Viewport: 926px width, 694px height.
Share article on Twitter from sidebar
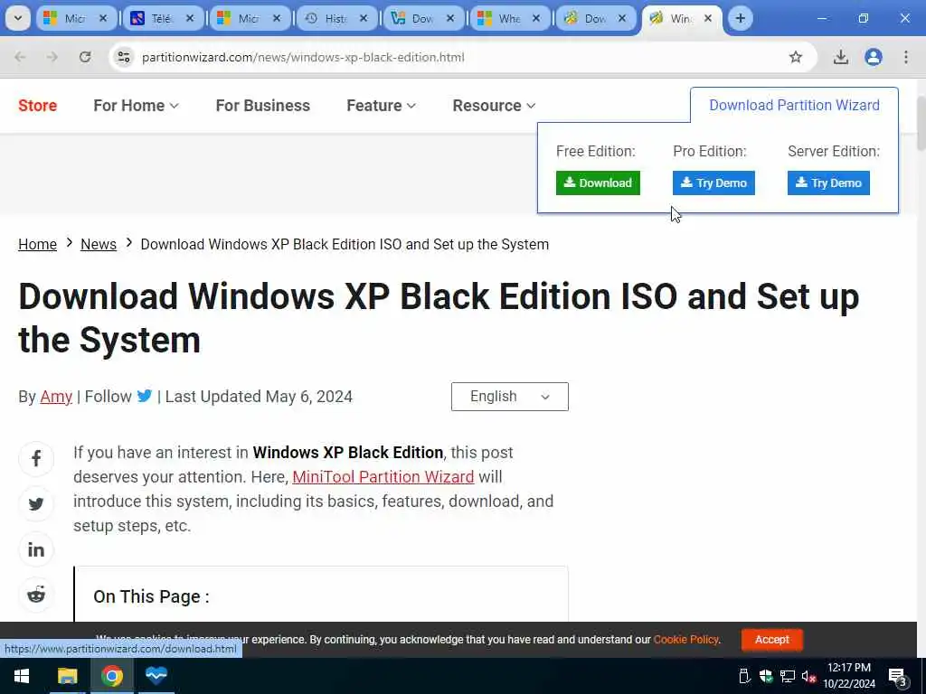point(36,504)
